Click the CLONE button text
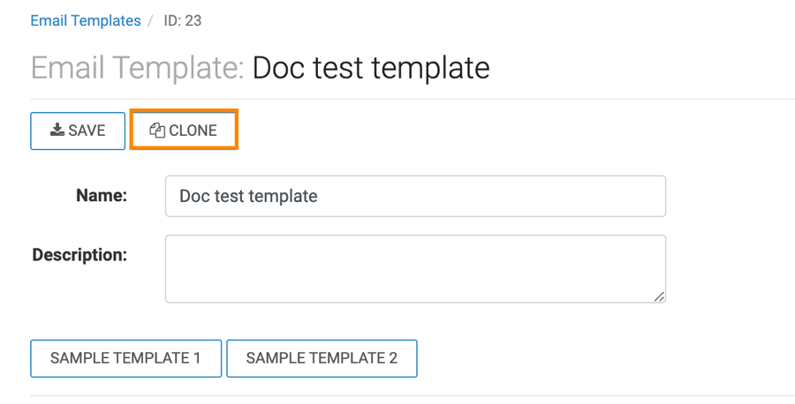Screen dimensions: 795x404 point(193,131)
